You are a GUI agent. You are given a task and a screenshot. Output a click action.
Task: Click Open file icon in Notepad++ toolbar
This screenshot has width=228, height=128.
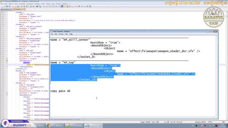pyautogui.click(x=4, y=6)
